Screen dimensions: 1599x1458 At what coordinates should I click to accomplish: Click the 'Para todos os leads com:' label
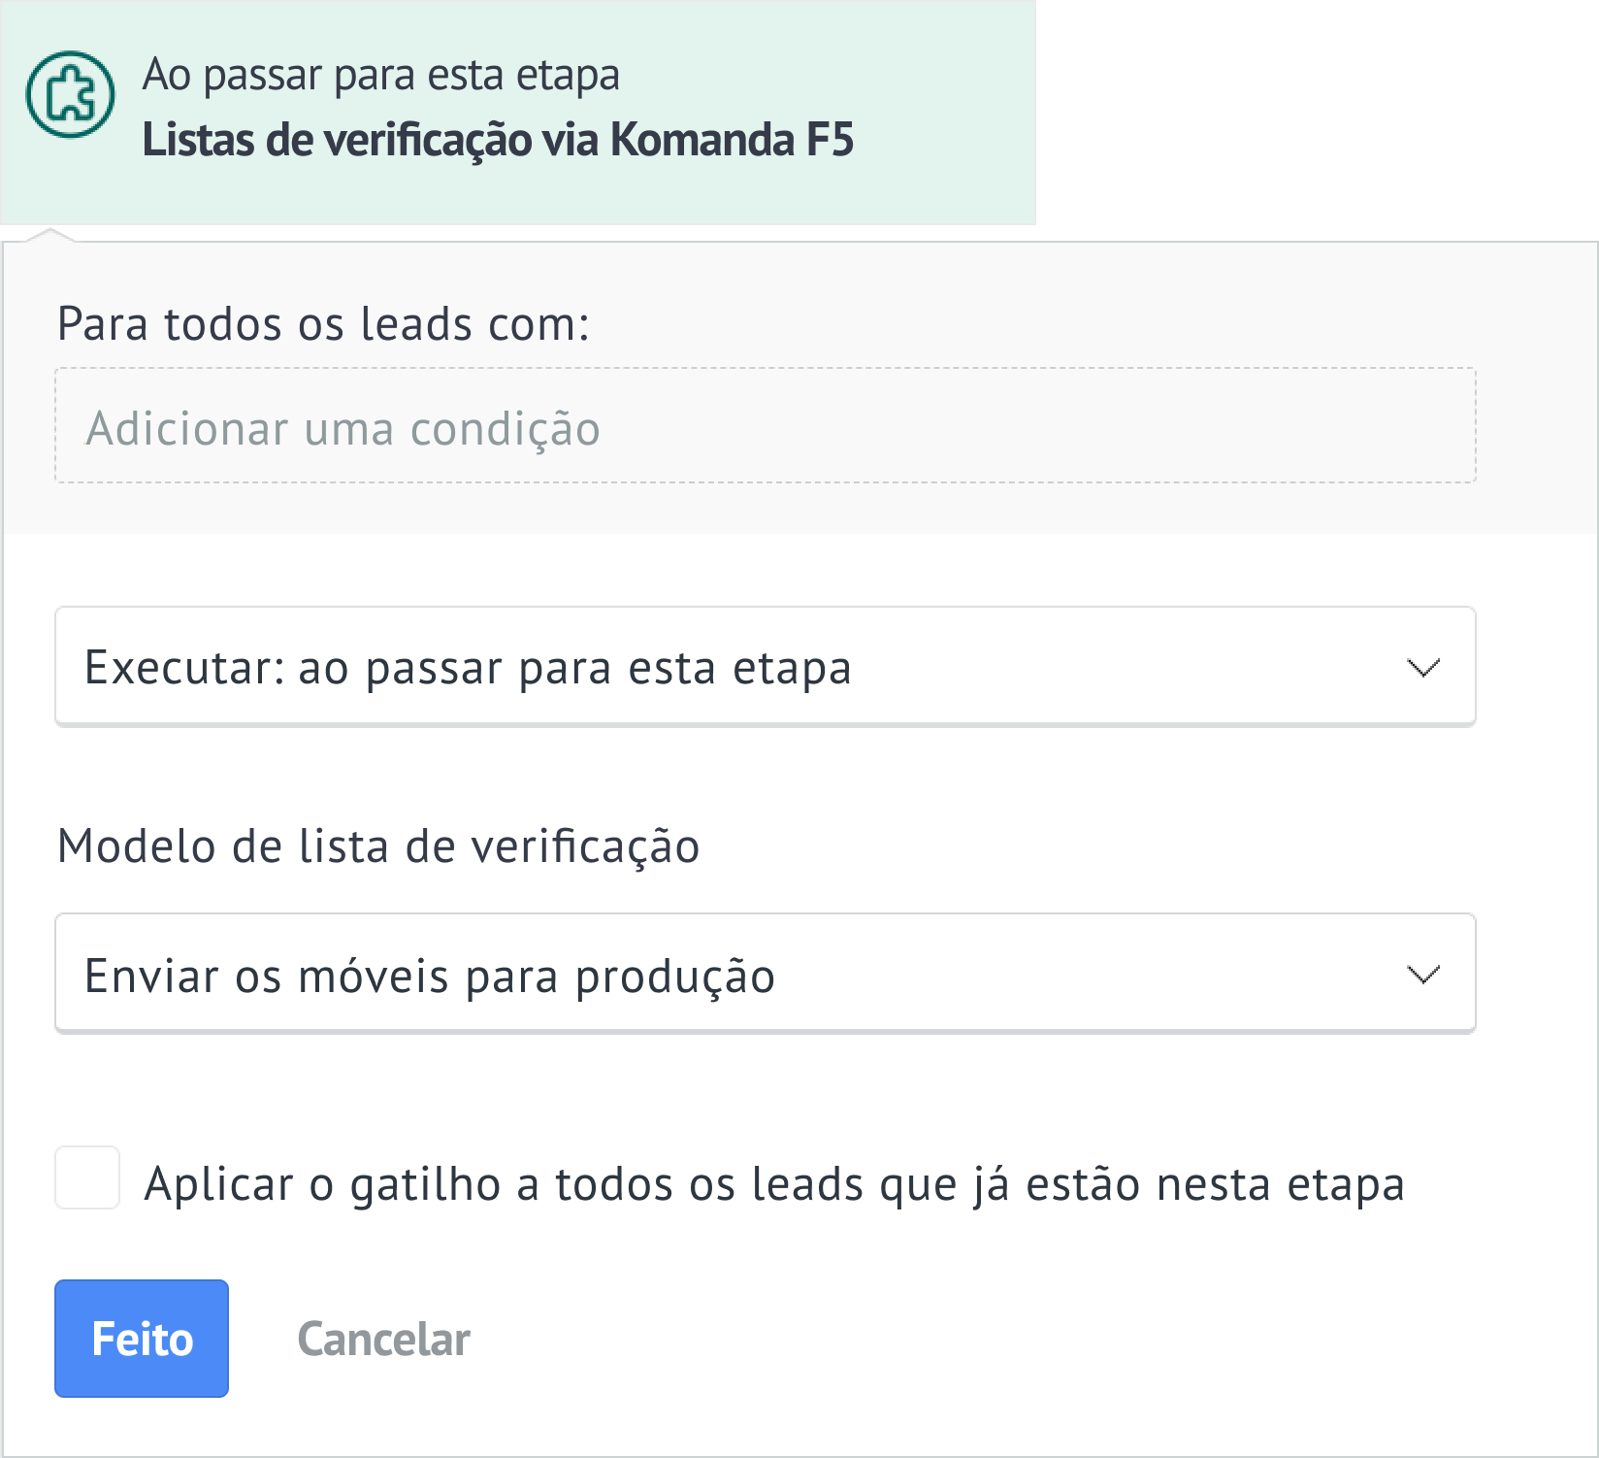pyautogui.click(x=324, y=324)
